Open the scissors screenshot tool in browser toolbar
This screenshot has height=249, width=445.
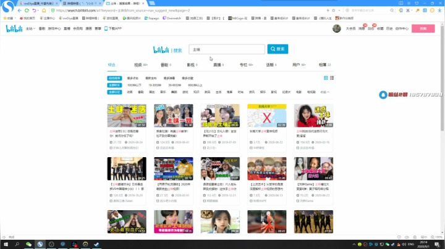tap(408, 10)
